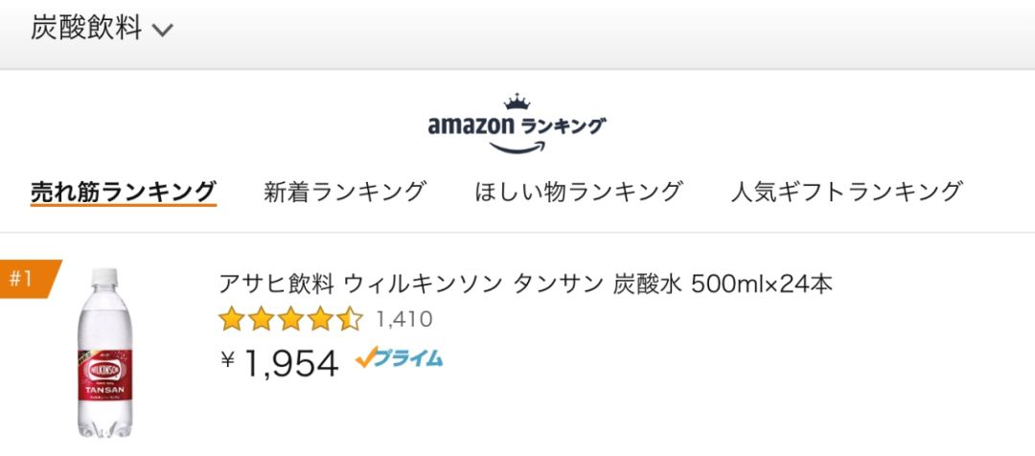Click the blue プライム badge text
Viewport: 1035px width, 456px height.
click(410, 358)
